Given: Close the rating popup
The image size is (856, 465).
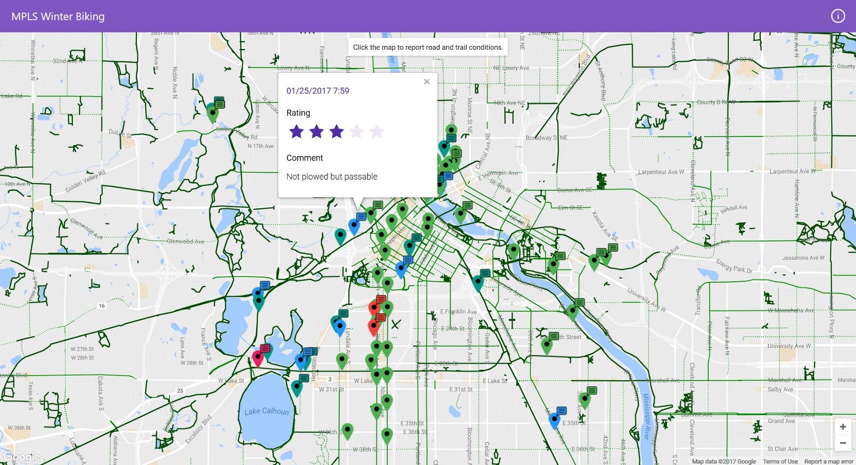Looking at the screenshot, I should coord(427,82).
